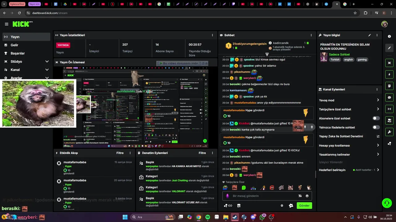Expand Hedefleri belirleyin goals
The width and height of the screenshot is (396, 222).
pyautogui.click(x=378, y=170)
